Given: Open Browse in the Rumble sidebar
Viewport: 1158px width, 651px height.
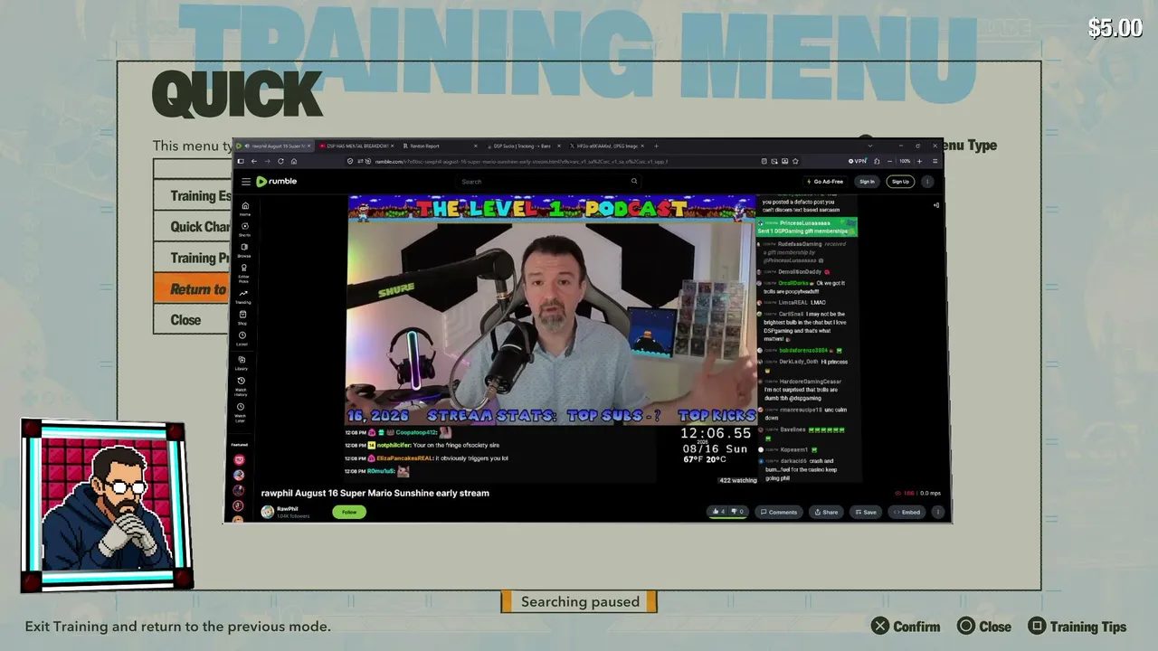Looking at the screenshot, I should click(244, 250).
